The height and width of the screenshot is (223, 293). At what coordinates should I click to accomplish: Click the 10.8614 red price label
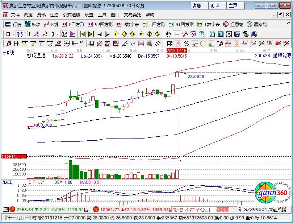(x=14, y=156)
